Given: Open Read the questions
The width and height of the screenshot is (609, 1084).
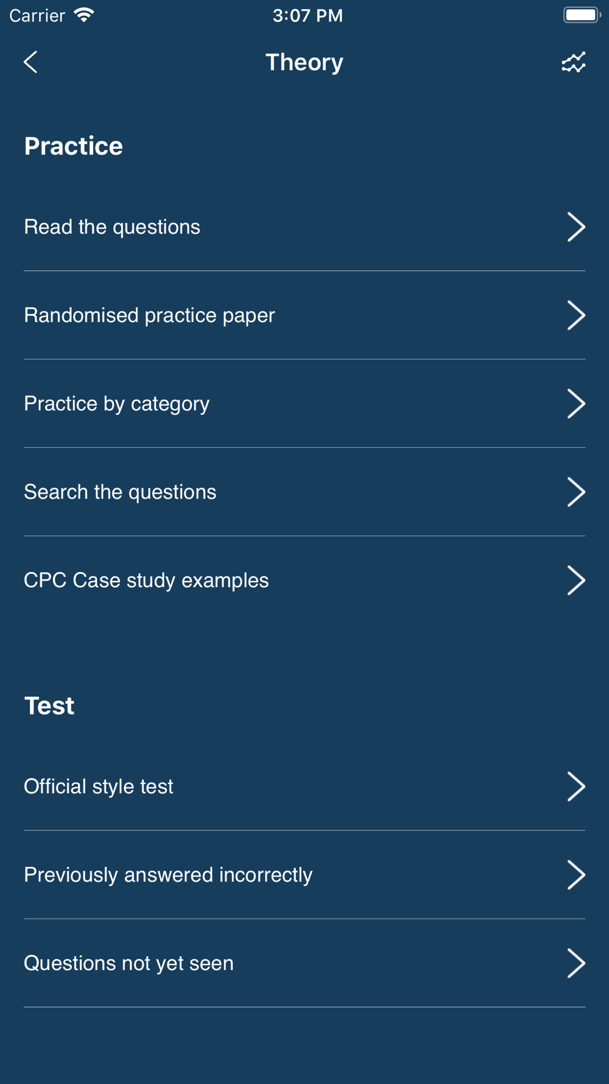Looking at the screenshot, I should click(304, 227).
